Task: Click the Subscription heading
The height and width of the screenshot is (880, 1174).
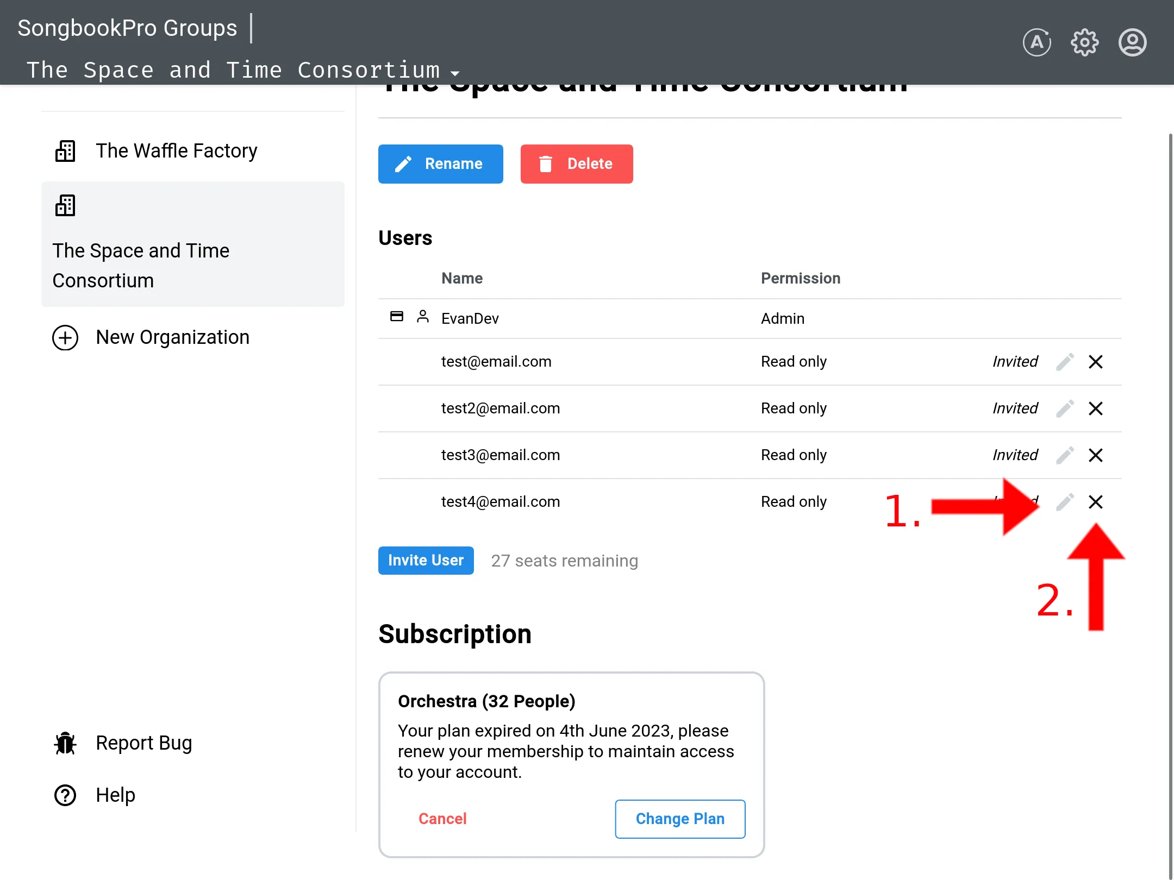Action: click(x=455, y=634)
